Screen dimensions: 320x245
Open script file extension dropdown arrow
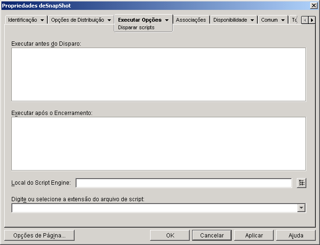pos(302,208)
